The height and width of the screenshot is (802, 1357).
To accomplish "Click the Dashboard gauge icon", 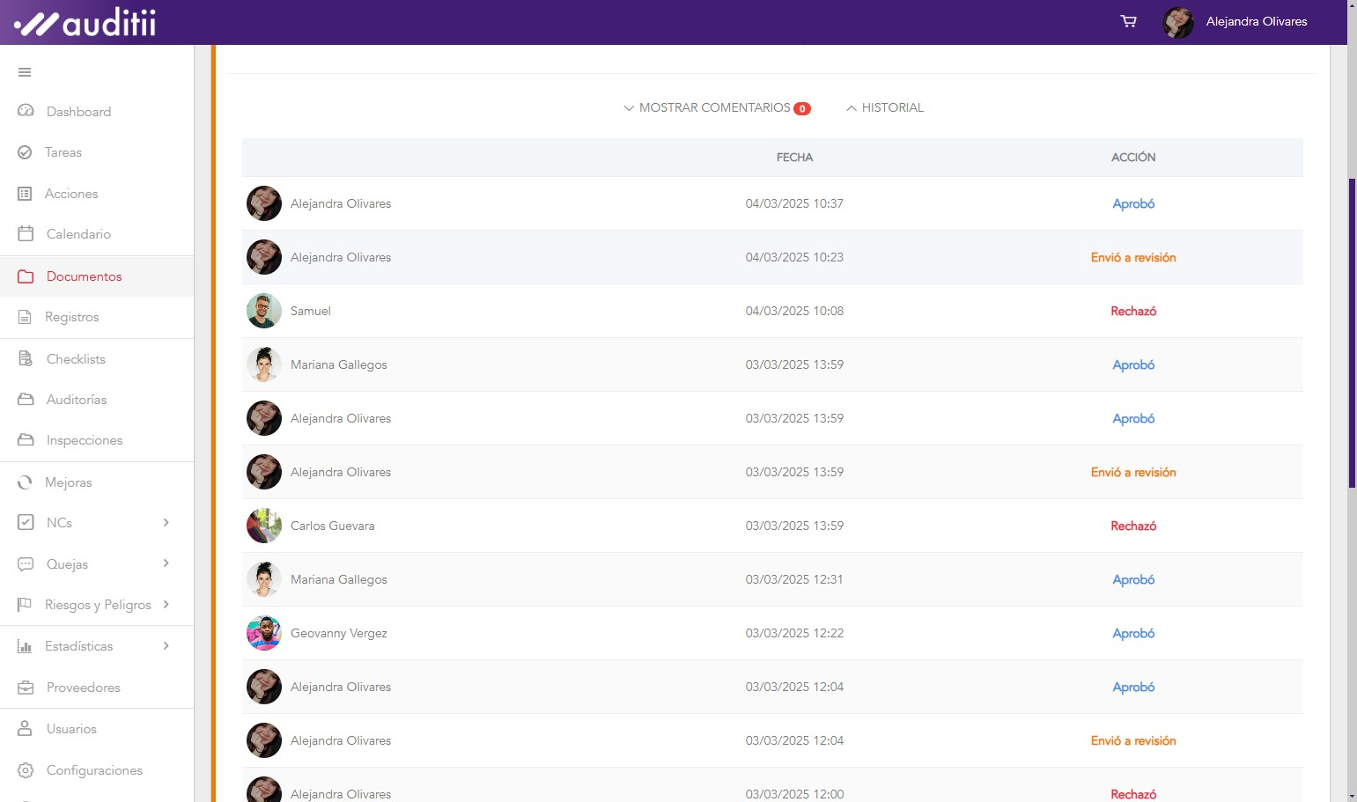I will pos(26,111).
